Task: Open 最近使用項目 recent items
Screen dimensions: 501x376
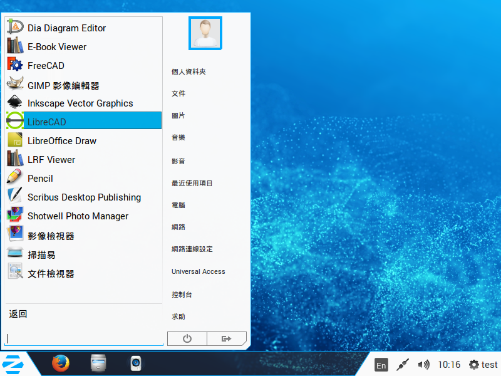Action: coord(192,183)
